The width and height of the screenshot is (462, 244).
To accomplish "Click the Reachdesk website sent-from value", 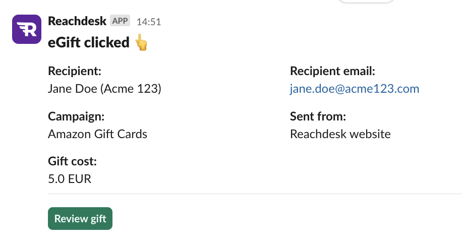I will coord(340,134).
